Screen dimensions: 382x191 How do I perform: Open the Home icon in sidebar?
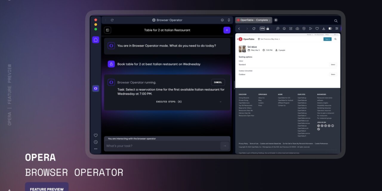tap(95, 40)
